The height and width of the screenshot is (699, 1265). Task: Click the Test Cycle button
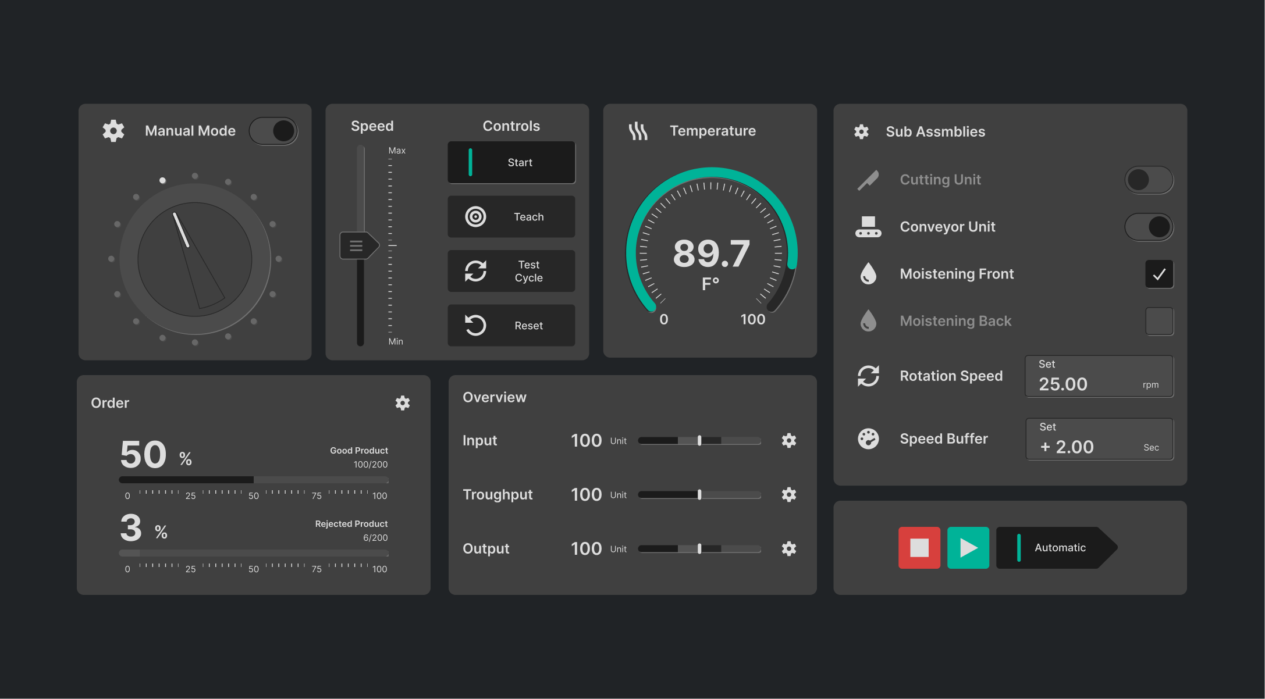(x=511, y=272)
